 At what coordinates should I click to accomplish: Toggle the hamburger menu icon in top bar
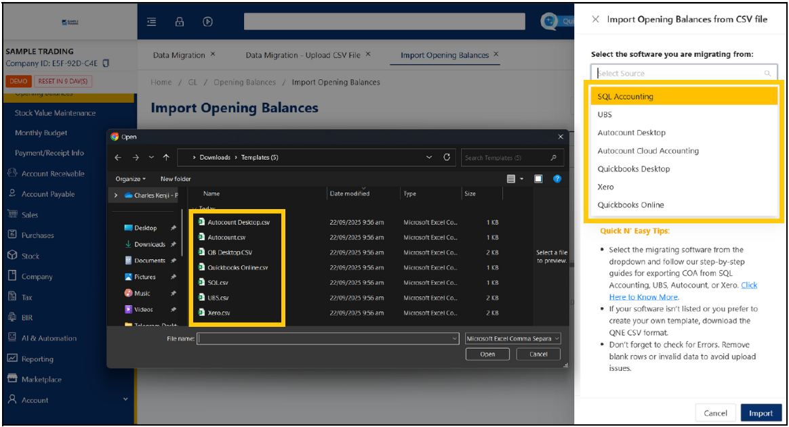[x=151, y=22]
